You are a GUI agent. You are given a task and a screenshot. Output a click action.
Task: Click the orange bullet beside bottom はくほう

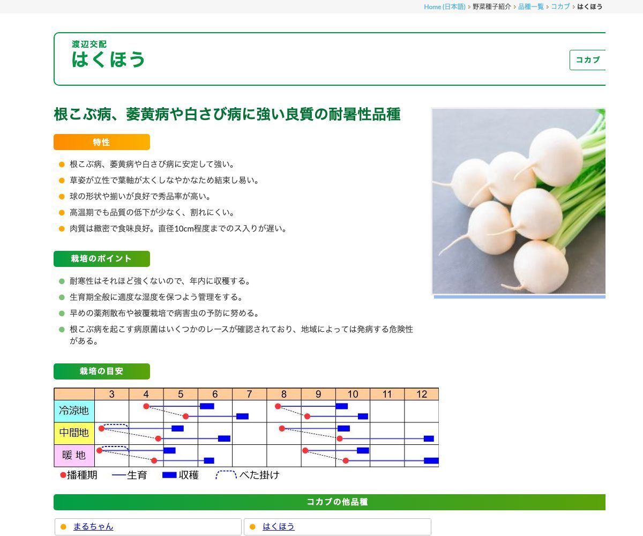pyautogui.click(x=252, y=527)
